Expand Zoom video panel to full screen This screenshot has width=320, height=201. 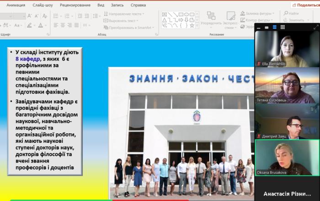pos(315,27)
